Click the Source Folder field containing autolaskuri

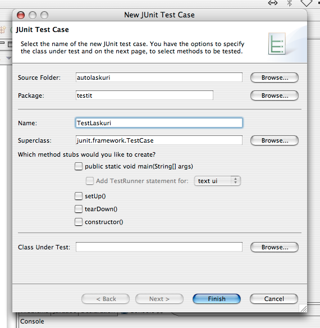(x=159, y=78)
